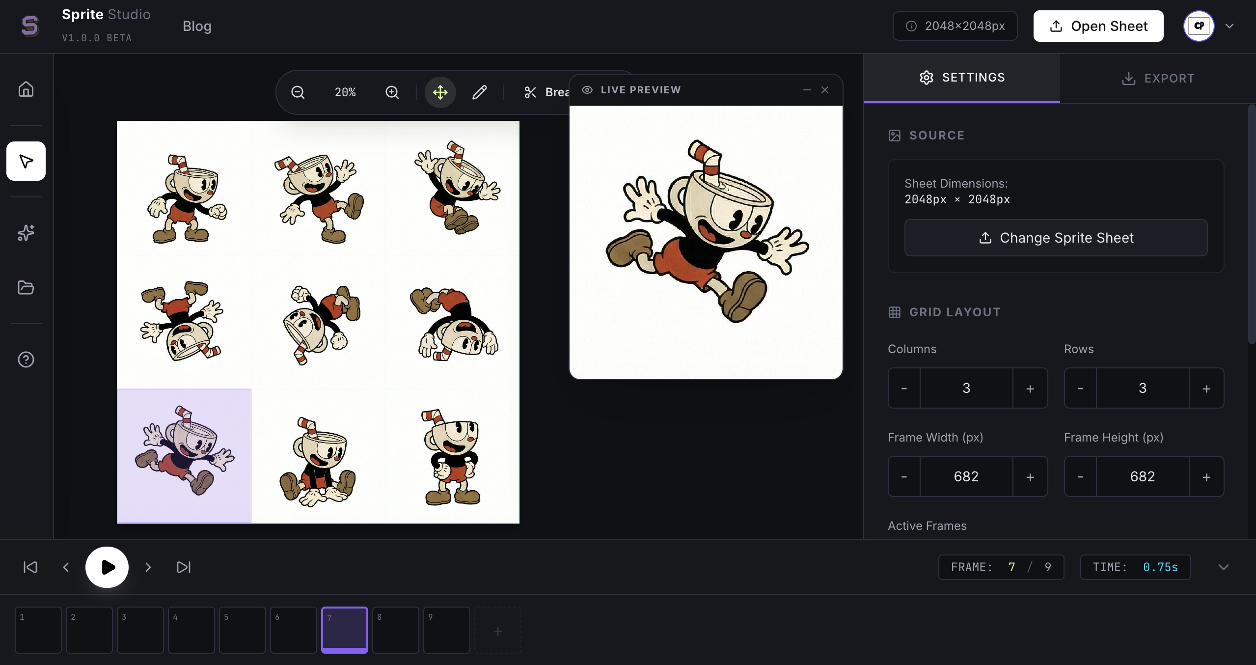The width and height of the screenshot is (1256, 665).
Task: Toggle the Live Preview eye icon
Action: click(x=587, y=89)
